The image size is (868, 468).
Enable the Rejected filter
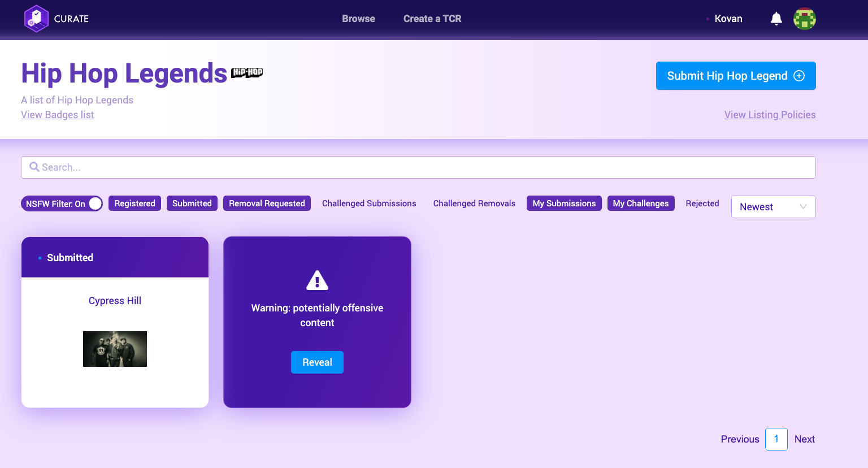pyautogui.click(x=702, y=203)
